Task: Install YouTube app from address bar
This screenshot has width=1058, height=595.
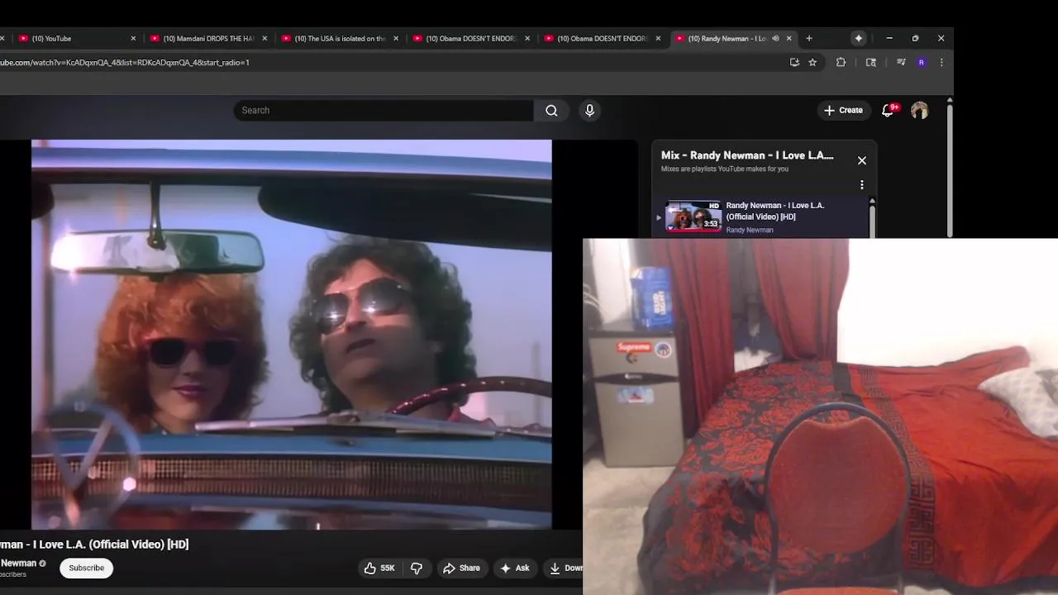Action: [794, 62]
